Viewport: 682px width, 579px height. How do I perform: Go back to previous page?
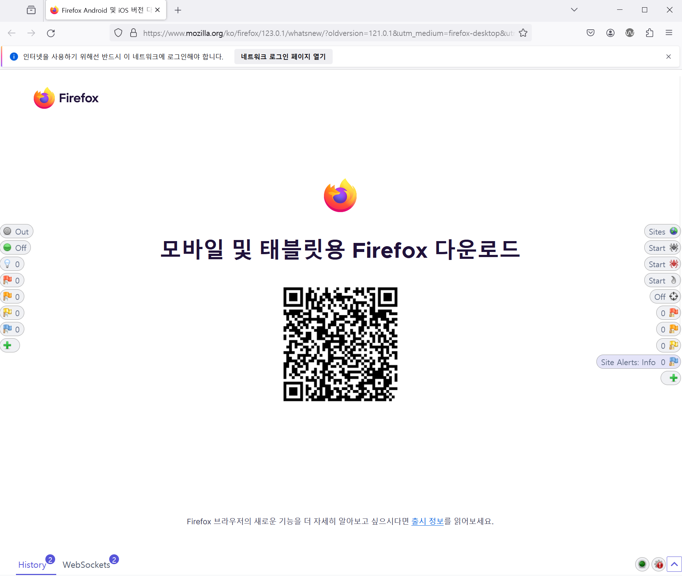tap(12, 33)
